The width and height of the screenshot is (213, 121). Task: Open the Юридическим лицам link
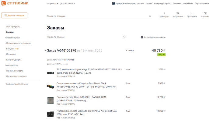coord(124,4)
